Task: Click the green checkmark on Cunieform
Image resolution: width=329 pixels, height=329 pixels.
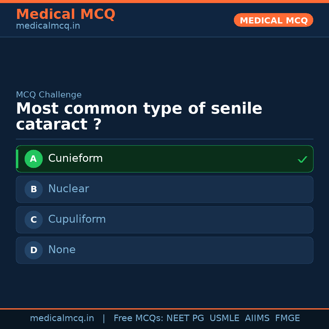Action: coord(302,159)
